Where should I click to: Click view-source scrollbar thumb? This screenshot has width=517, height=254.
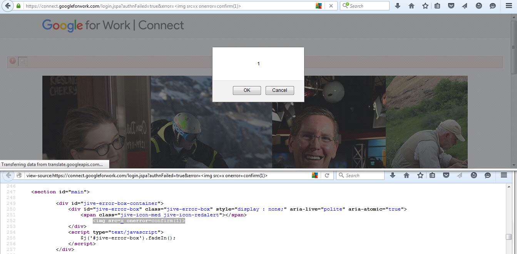(x=509, y=237)
